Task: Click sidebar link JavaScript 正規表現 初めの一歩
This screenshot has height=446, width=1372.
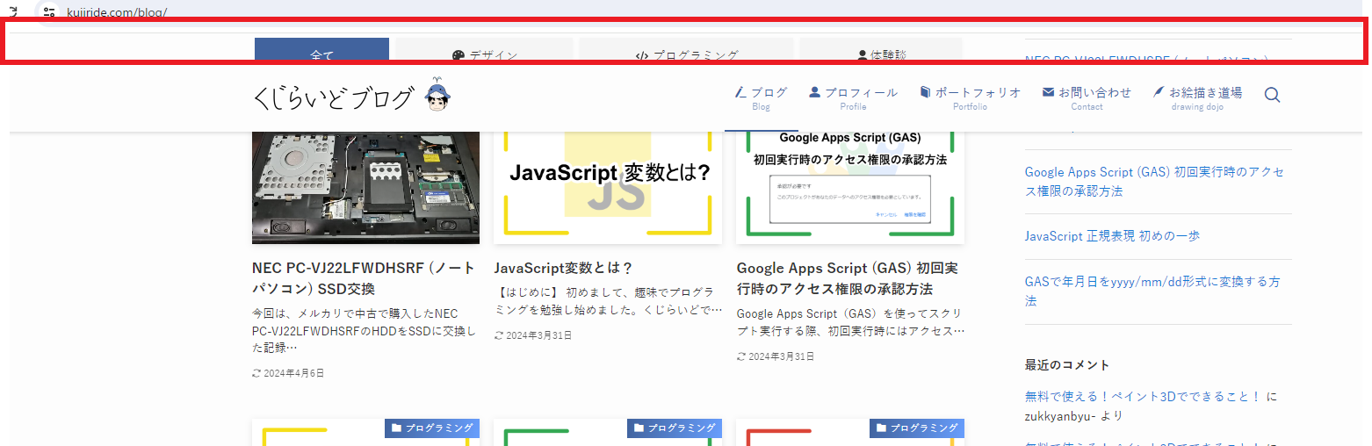Action: point(1112,236)
